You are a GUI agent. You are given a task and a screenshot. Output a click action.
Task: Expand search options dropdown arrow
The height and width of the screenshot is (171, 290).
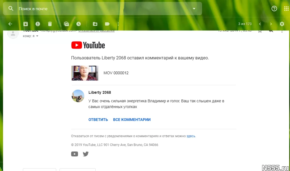point(194,9)
